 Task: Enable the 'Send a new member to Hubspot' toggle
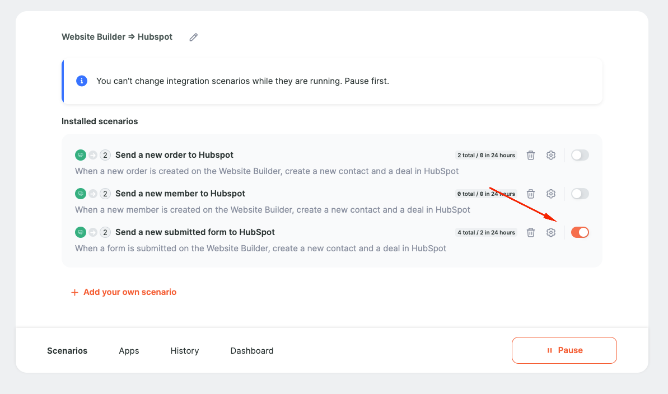(580, 194)
